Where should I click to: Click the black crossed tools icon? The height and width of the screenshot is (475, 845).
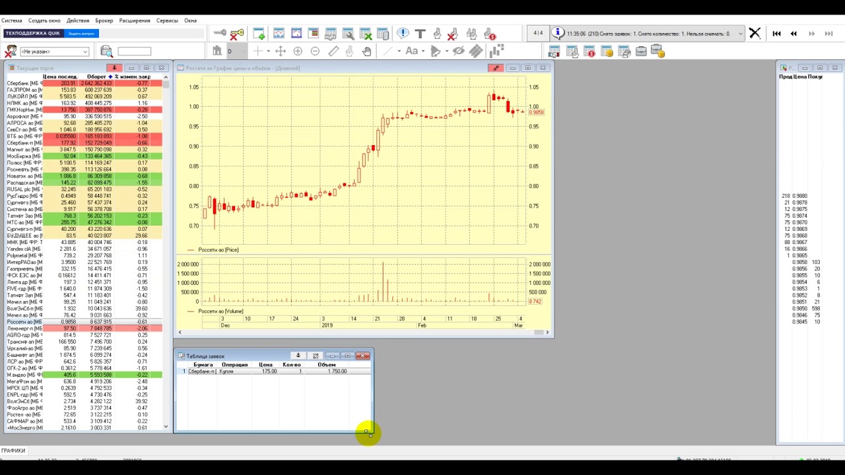pos(755,34)
